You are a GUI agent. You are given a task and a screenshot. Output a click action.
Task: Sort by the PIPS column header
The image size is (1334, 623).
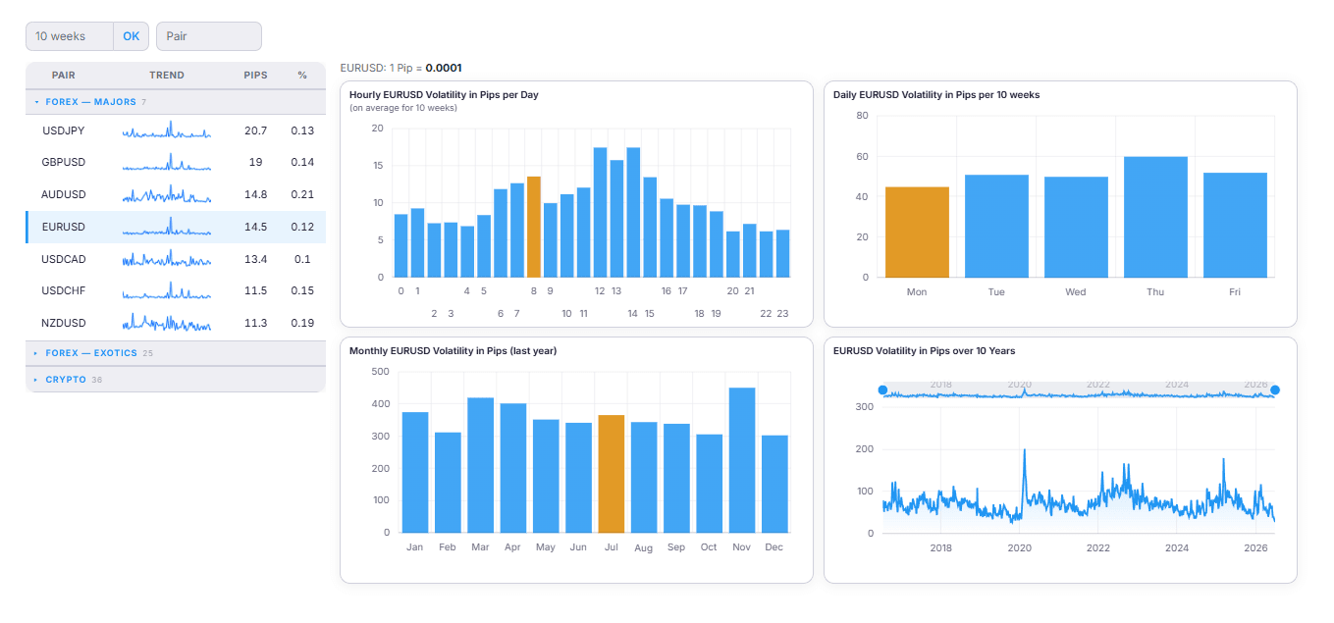(255, 76)
